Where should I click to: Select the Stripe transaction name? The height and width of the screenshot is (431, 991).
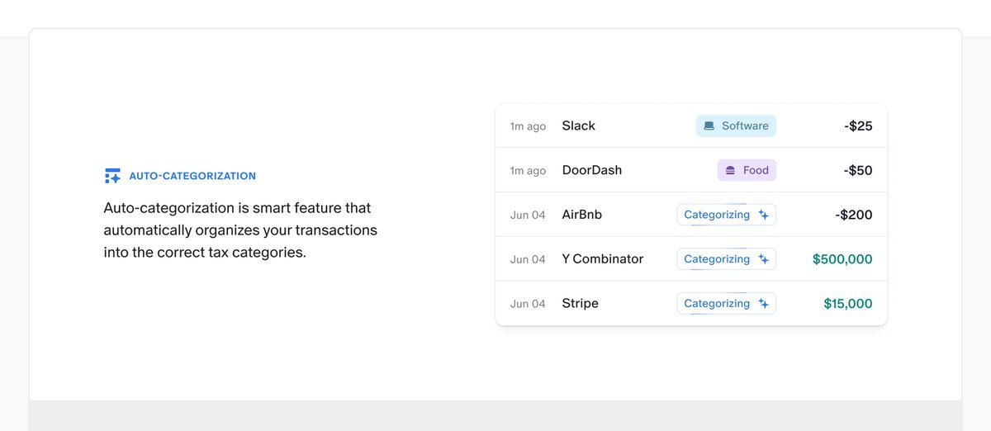[580, 304]
